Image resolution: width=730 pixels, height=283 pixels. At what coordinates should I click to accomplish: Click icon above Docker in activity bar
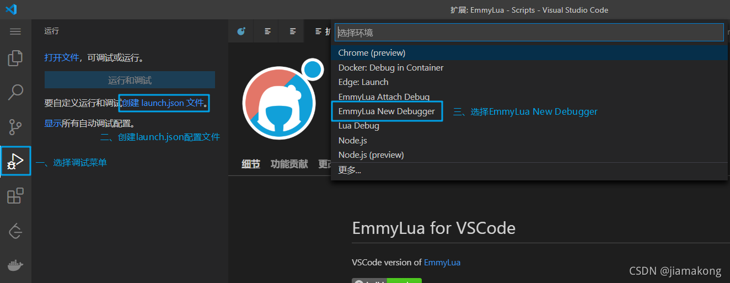tap(15, 231)
